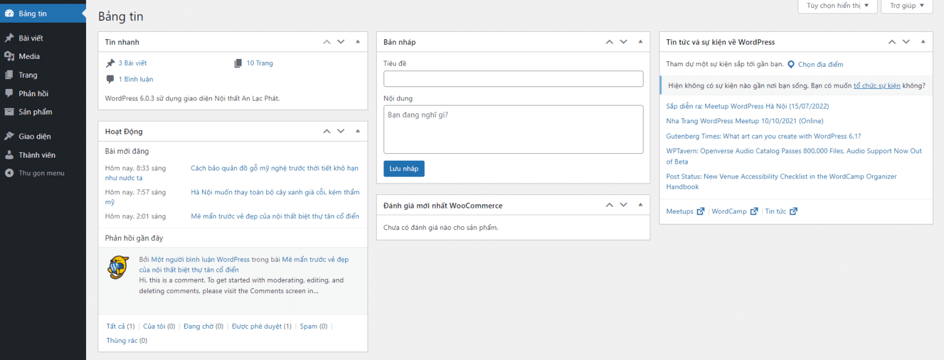Click the external link icon after Meetups
944x360 pixels.
click(700, 212)
